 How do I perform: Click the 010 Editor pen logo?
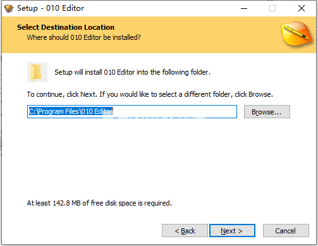pos(297,34)
